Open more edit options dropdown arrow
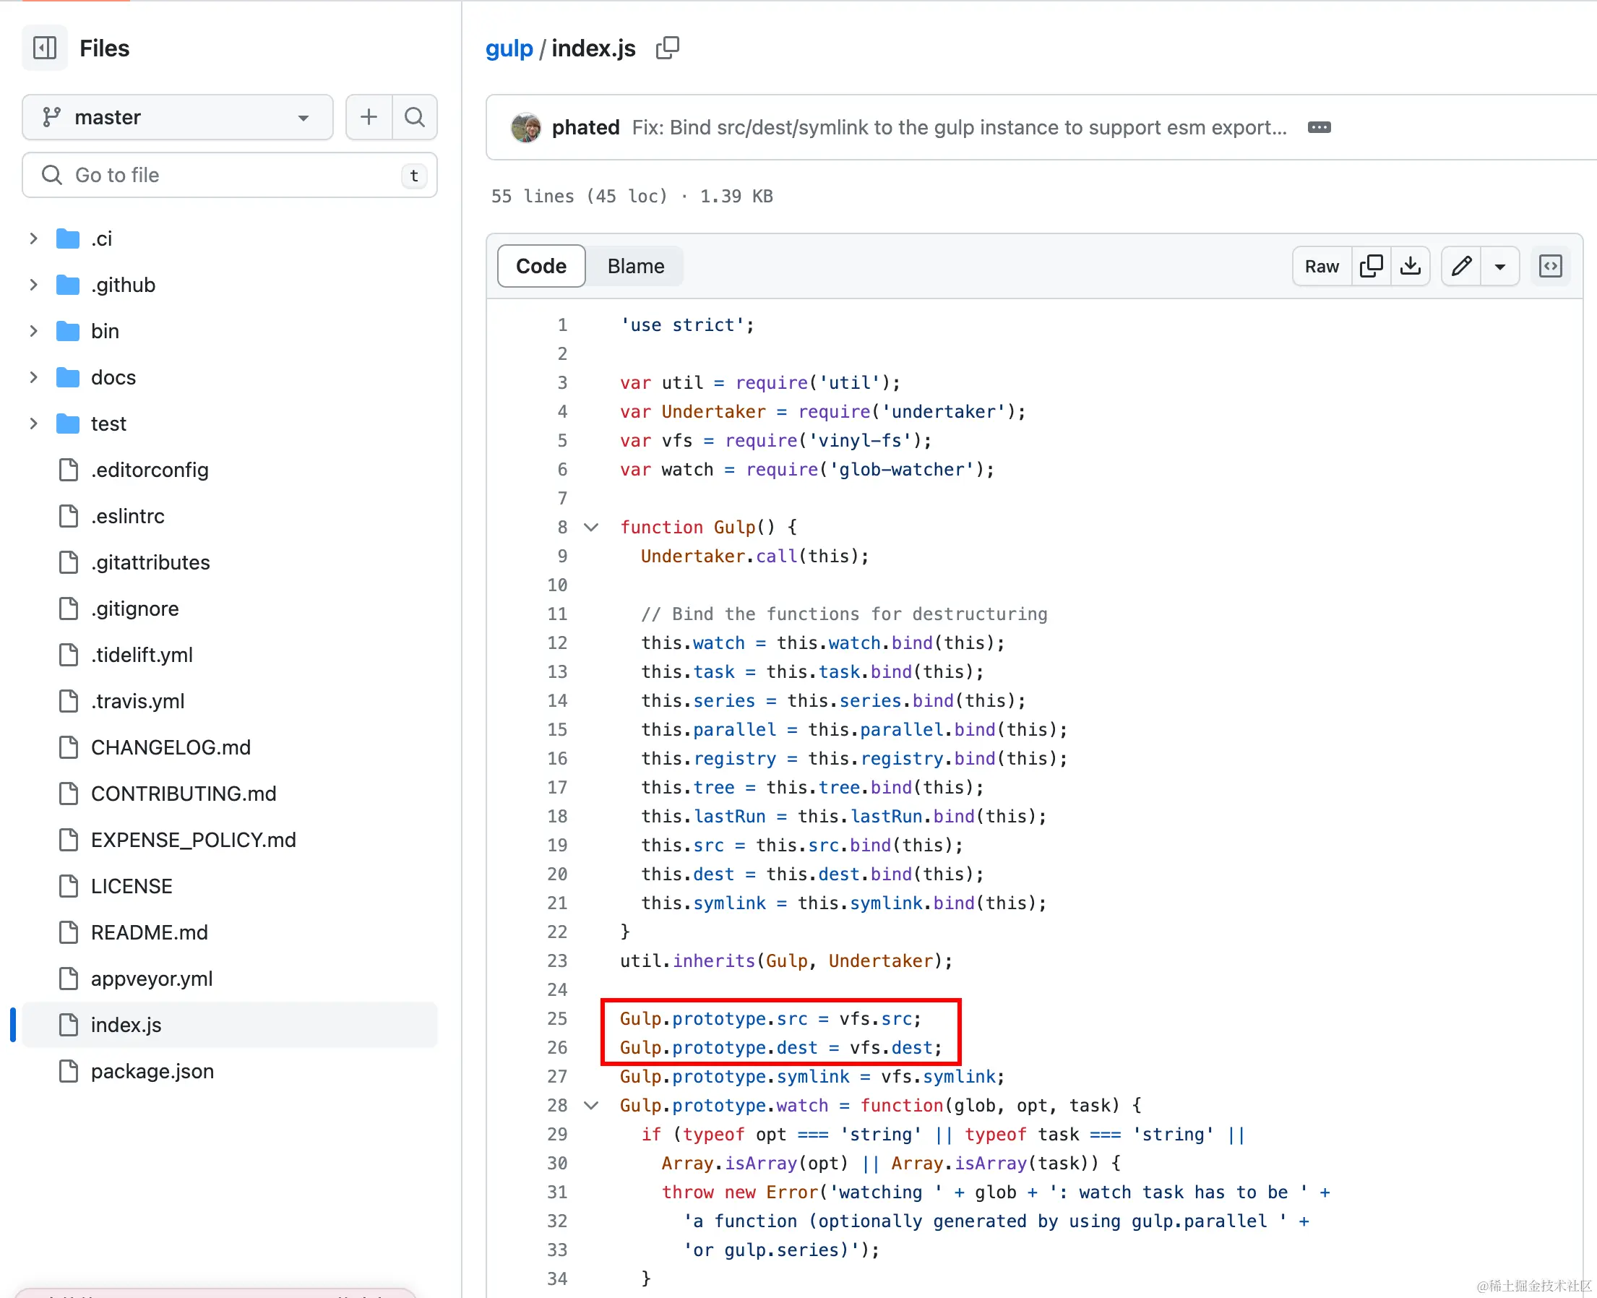The width and height of the screenshot is (1597, 1298). click(1499, 266)
